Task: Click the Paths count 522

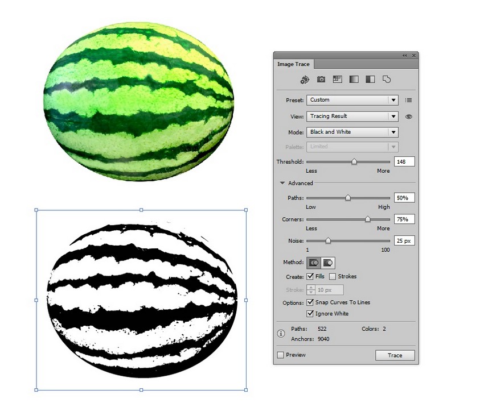Action: pyautogui.click(x=322, y=329)
